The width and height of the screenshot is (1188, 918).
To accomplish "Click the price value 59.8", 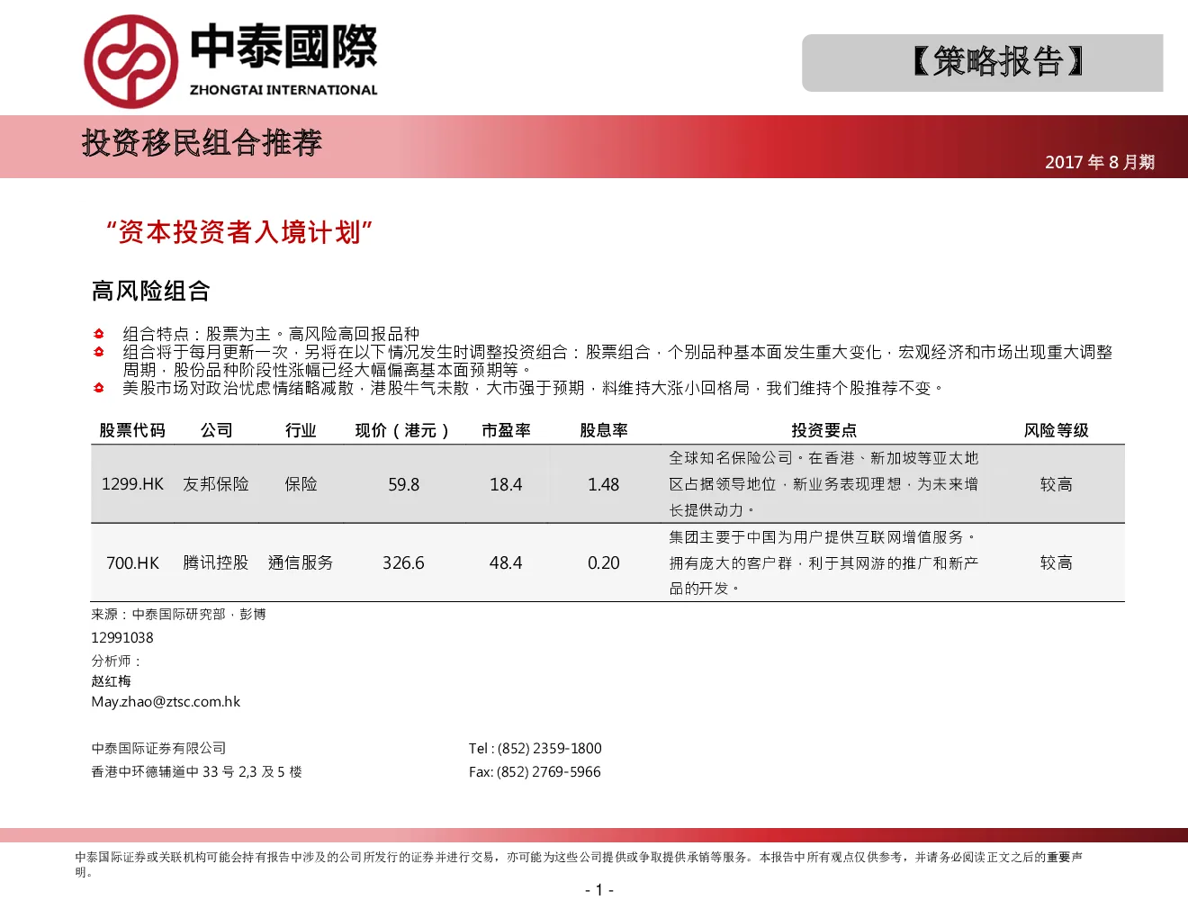I will (403, 484).
